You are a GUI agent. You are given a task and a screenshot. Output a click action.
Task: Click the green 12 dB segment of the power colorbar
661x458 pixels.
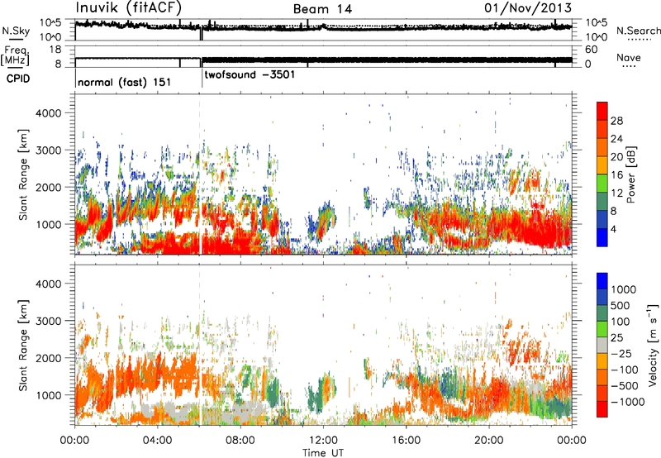click(x=602, y=184)
